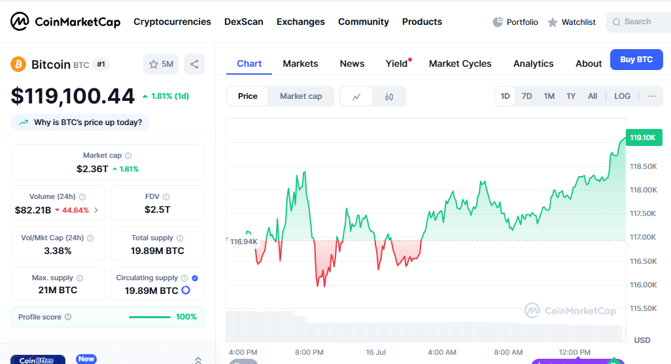
Task: Open the Vol/Mkt Cap info icon
Action: tap(90, 238)
